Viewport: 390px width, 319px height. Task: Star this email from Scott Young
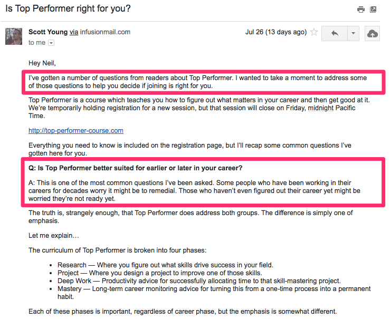[x=314, y=32]
